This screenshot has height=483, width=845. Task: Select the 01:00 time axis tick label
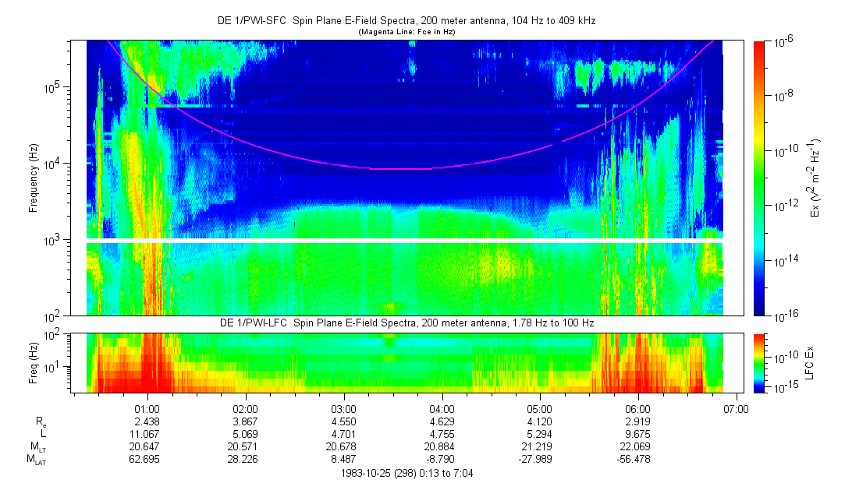coord(147,408)
